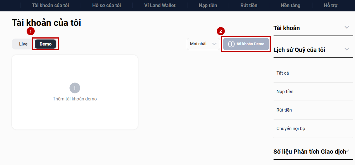The width and height of the screenshot is (355, 165).
Task: Open Rút tiền in the fund history sidebar
Action: pyautogui.click(x=284, y=110)
